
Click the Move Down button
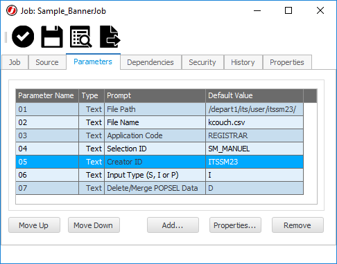pyautogui.click(x=94, y=225)
